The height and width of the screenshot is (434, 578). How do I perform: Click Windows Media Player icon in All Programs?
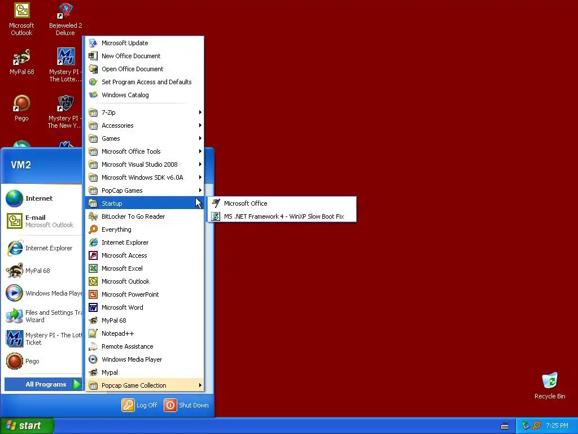coord(93,359)
